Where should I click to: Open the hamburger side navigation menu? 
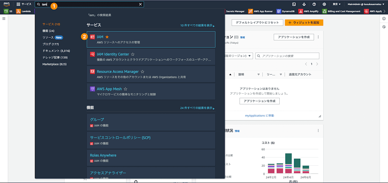pyautogui.click(x=4, y=19)
